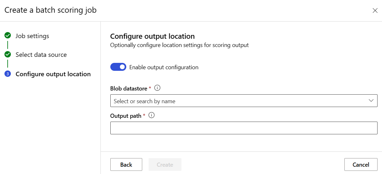Screen dimensions: 382x174
Task: Click the Select data source checkmark icon
Action: tap(8, 55)
